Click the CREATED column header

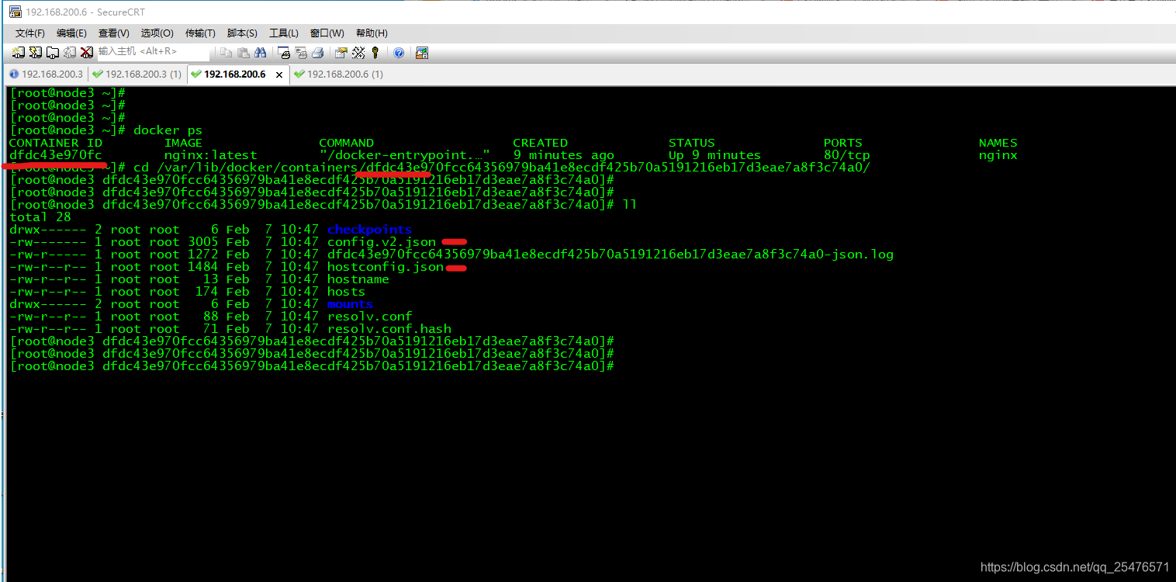coord(540,143)
